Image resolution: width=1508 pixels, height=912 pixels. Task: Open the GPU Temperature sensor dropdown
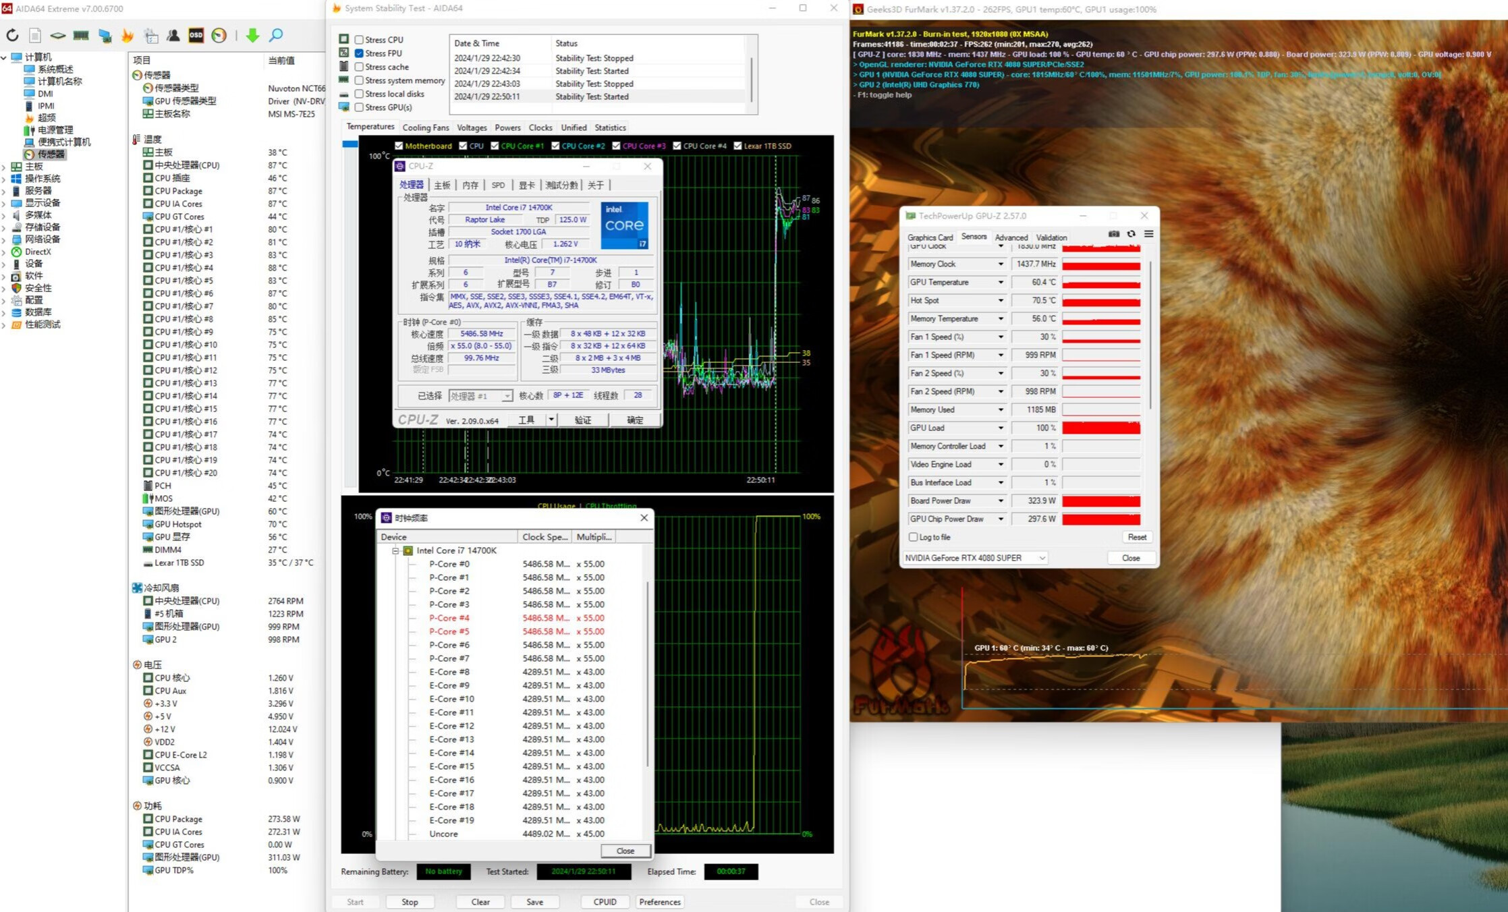1001,283
